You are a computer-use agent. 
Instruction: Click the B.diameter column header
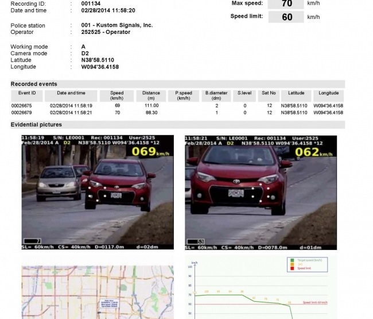point(217,95)
